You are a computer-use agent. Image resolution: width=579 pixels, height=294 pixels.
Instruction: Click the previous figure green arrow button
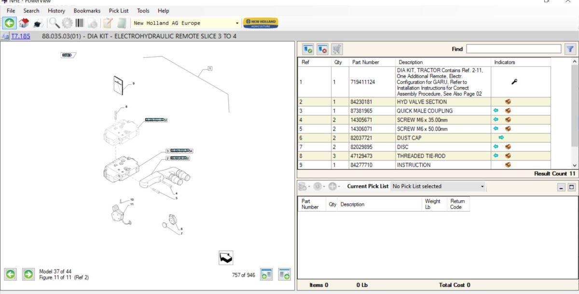click(11, 275)
